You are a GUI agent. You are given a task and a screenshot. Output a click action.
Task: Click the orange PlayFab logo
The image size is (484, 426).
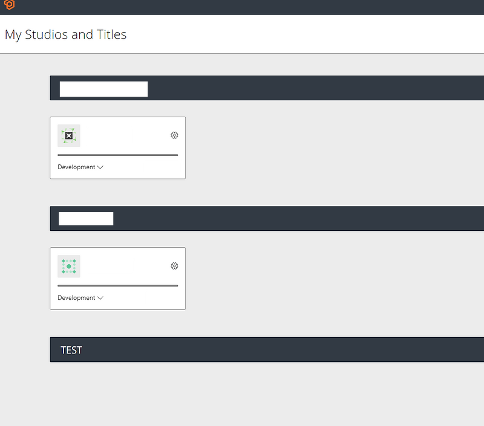click(8, 6)
